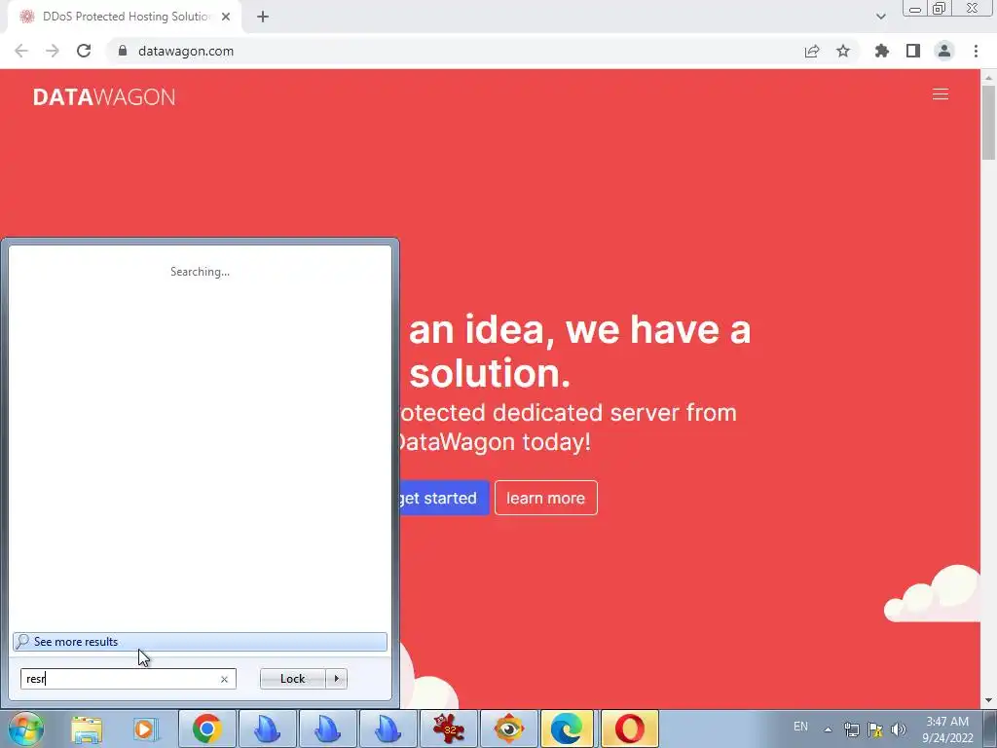
Task: Toggle Chrome side panel
Action: tap(913, 51)
